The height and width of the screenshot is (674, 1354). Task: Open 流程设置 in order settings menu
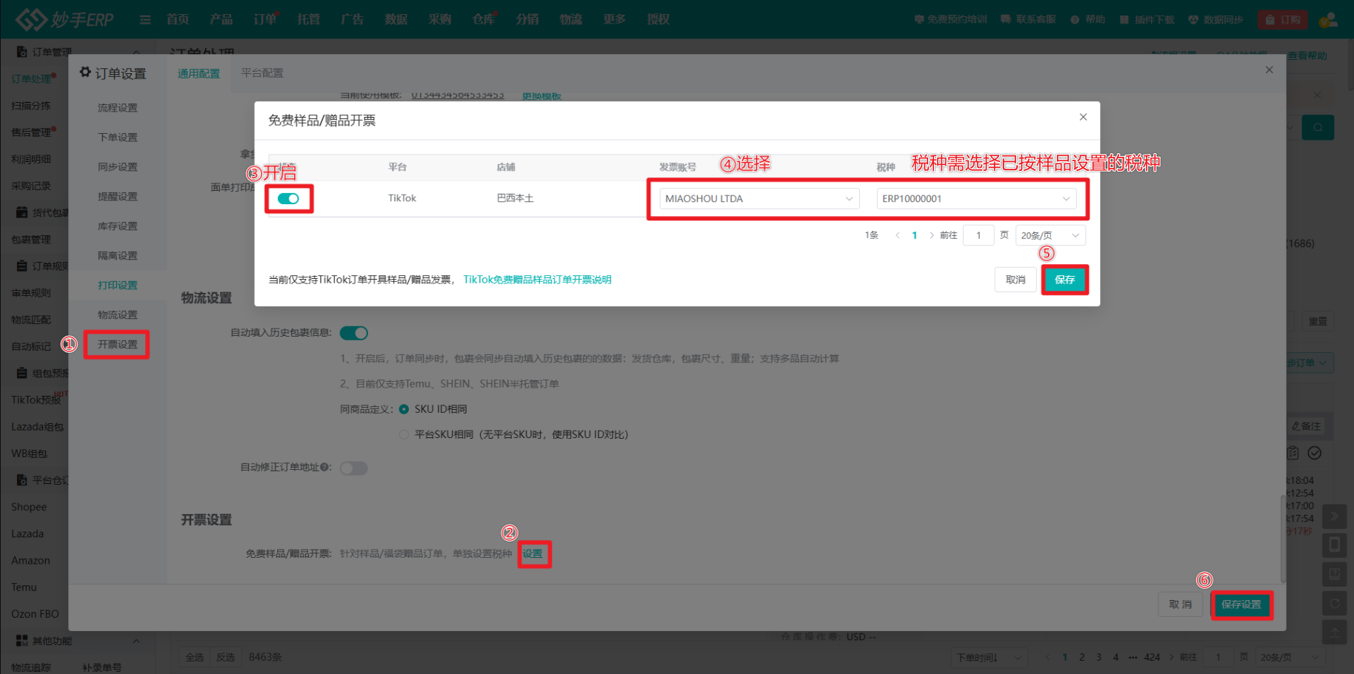pyautogui.click(x=118, y=108)
